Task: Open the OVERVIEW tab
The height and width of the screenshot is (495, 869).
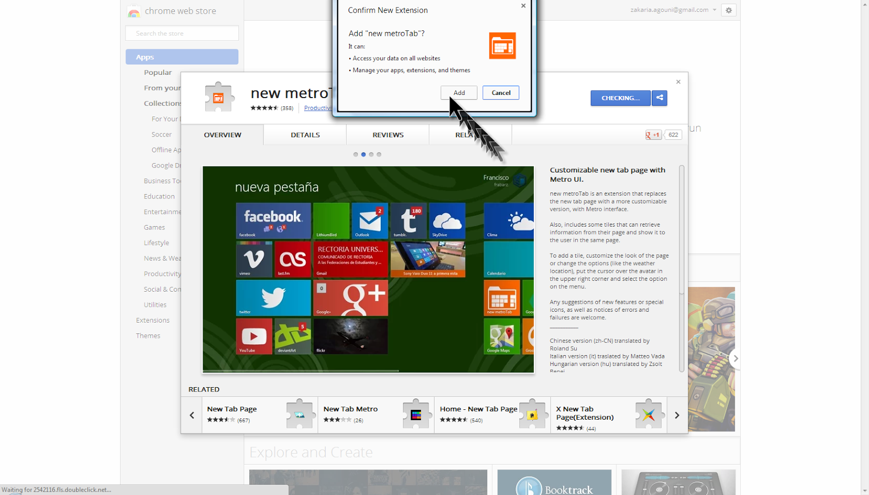Action: point(223,135)
